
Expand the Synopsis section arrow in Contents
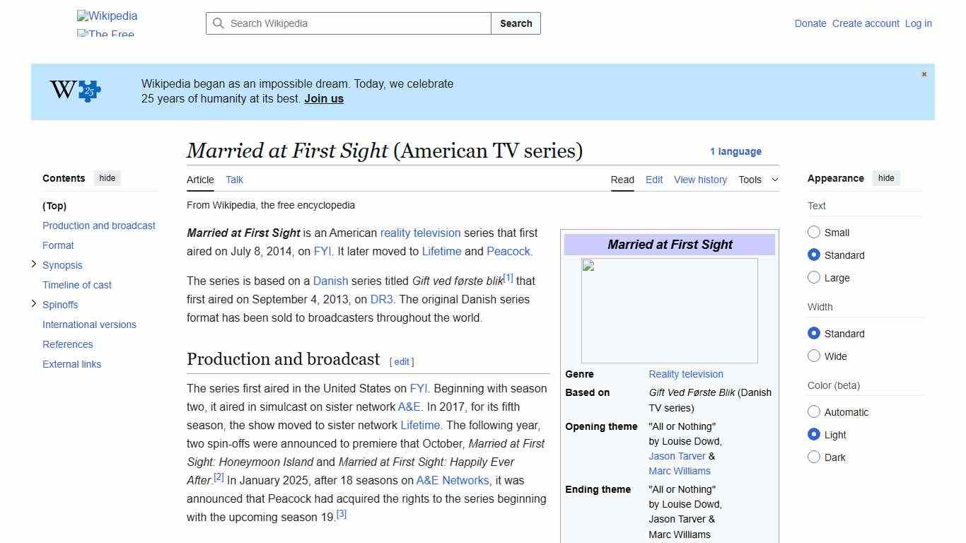coord(33,264)
